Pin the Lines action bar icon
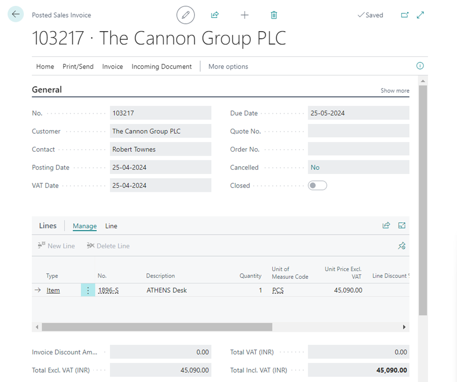 (402, 246)
